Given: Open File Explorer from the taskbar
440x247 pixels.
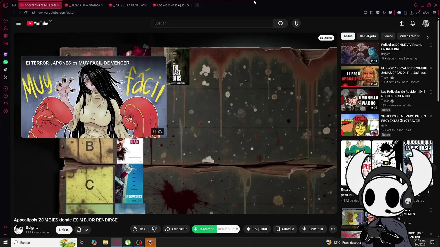Looking at the screenshot, I should [x=105, y=243].
